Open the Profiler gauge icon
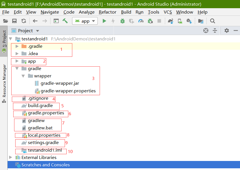 pos(141,21)
